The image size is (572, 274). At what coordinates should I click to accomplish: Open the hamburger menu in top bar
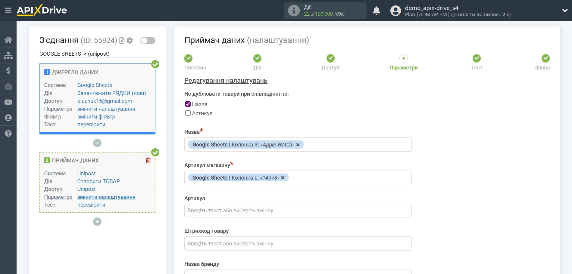tap(8, 11)
